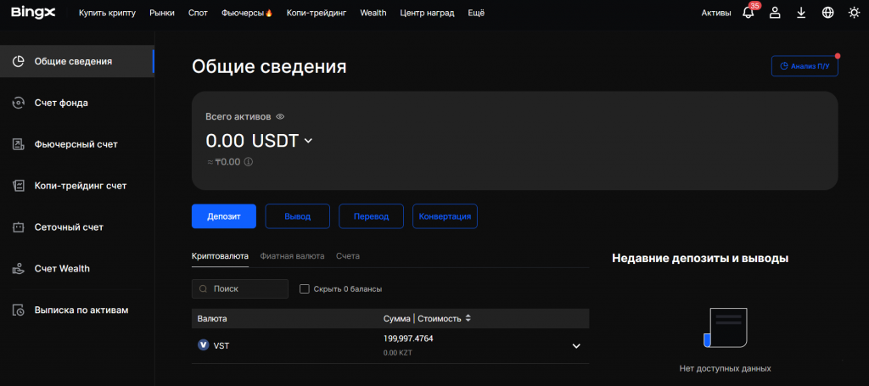Click the sort arrows next to Стоимость
Screen dimensions: 869x386
click(468, 318)
